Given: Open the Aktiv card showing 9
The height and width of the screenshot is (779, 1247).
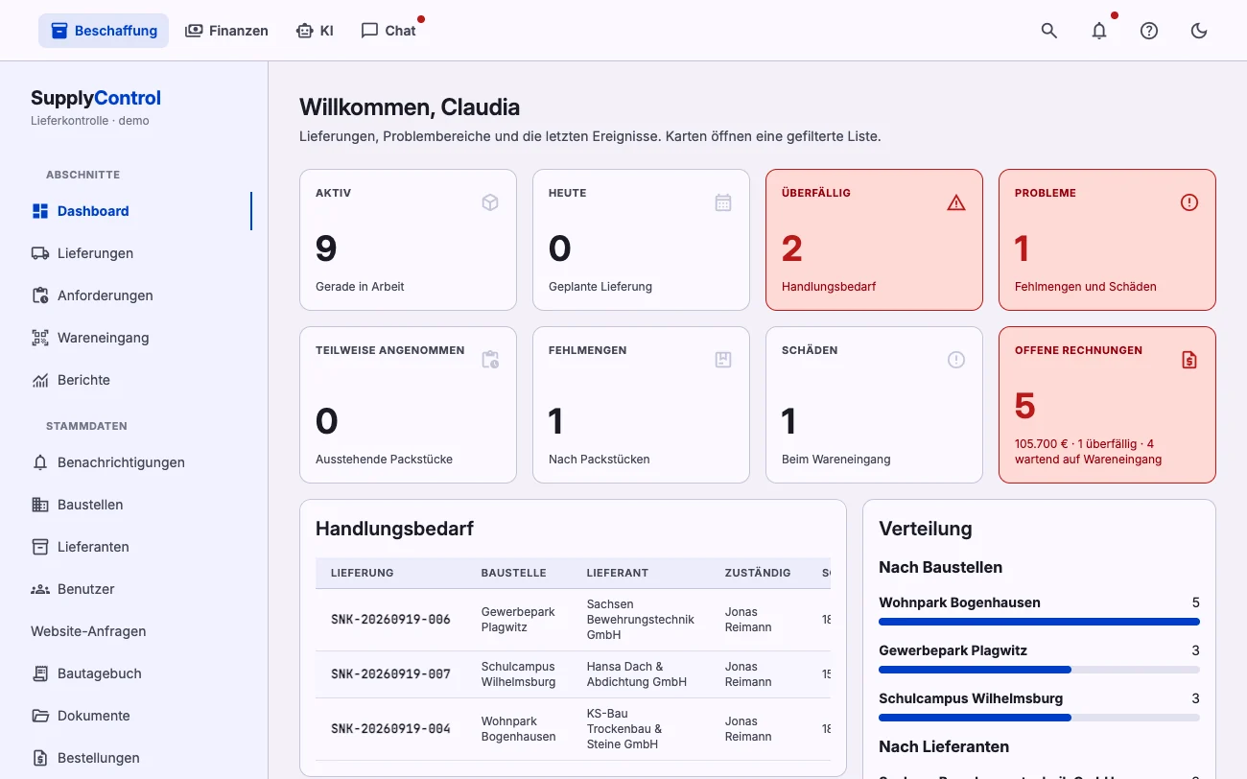Looking at the screenshot, I should pyautogui.click(x=408, y=240).
